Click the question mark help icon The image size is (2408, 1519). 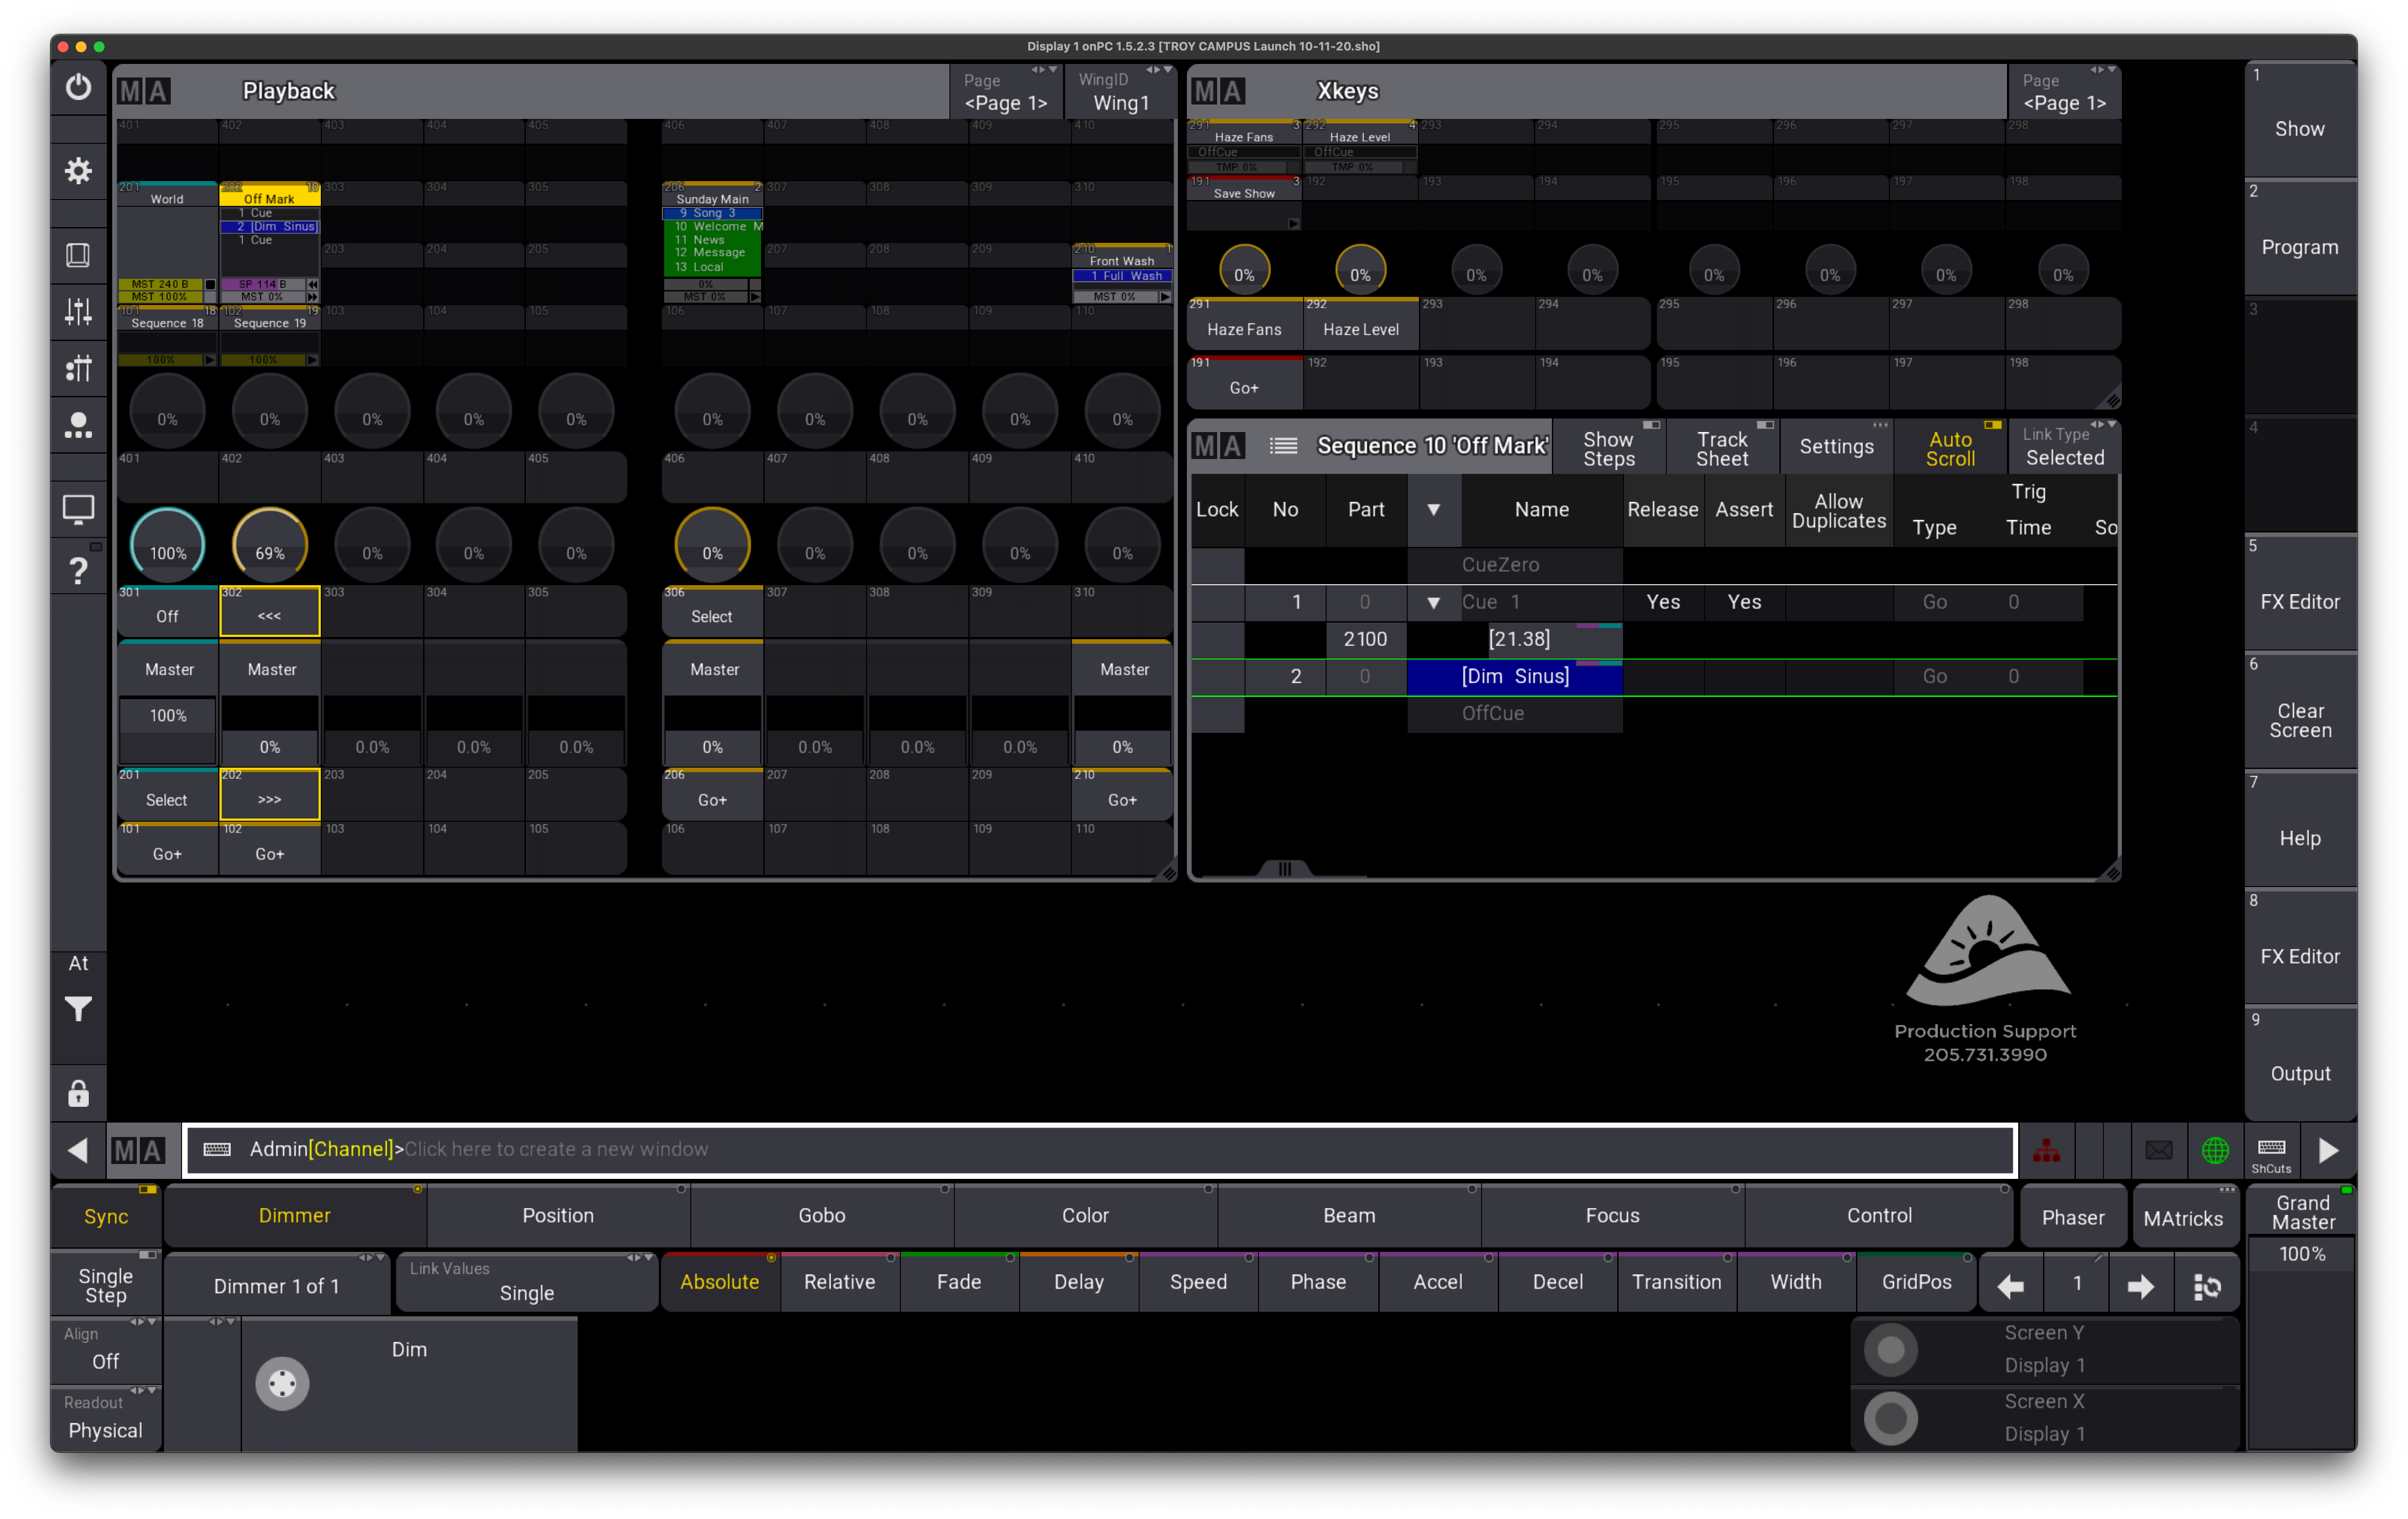(78, 571)
